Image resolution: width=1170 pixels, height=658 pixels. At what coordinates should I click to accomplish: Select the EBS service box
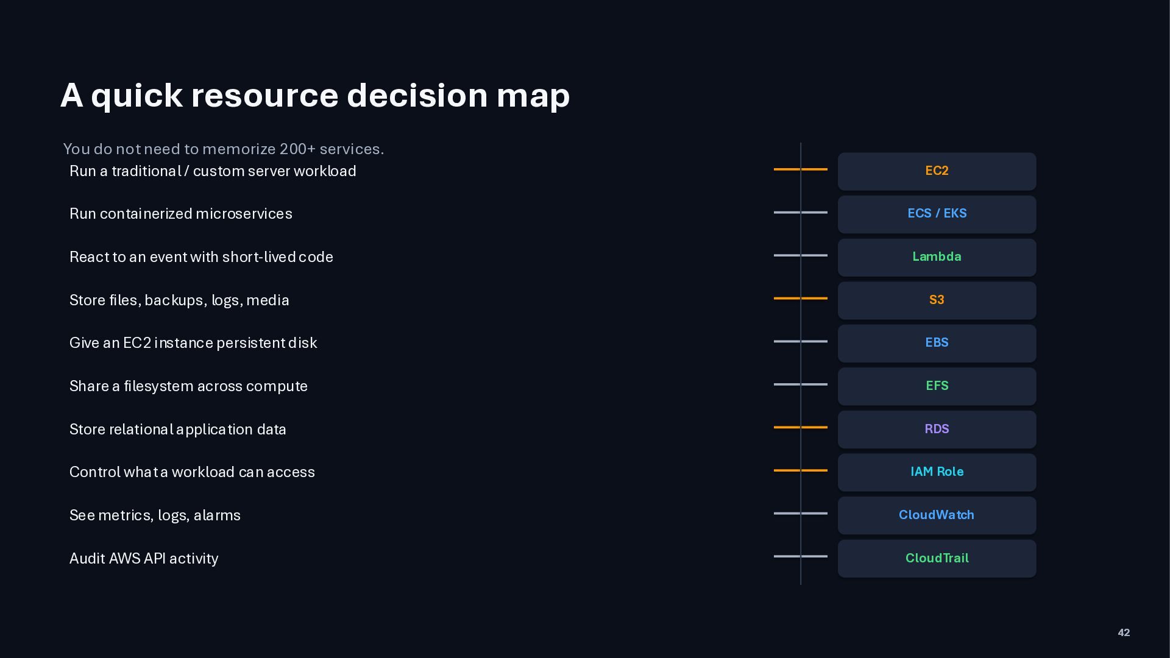click(x=937, y=343)
